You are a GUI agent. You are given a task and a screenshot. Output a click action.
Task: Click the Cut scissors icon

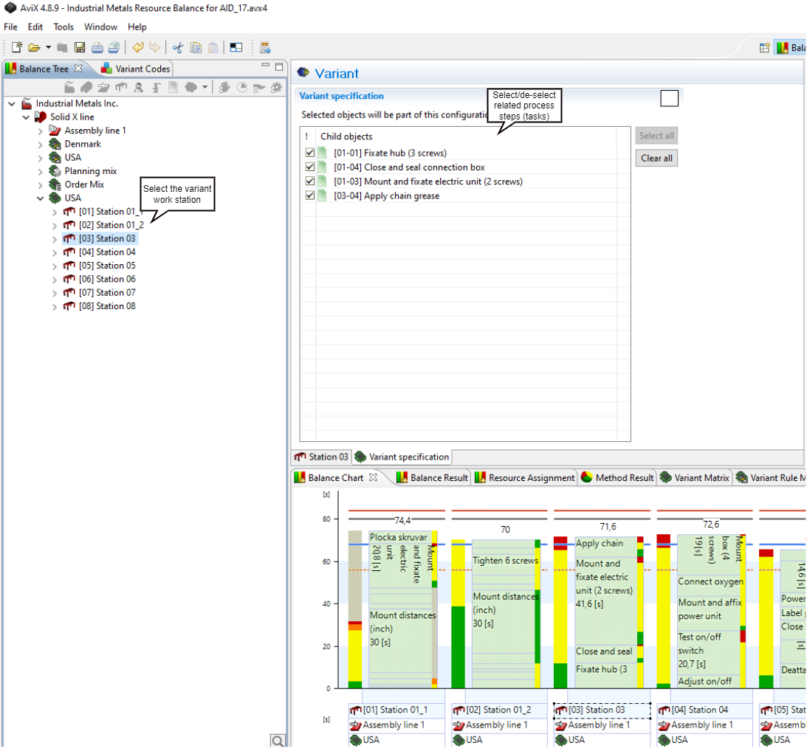[x=177, y=48]
